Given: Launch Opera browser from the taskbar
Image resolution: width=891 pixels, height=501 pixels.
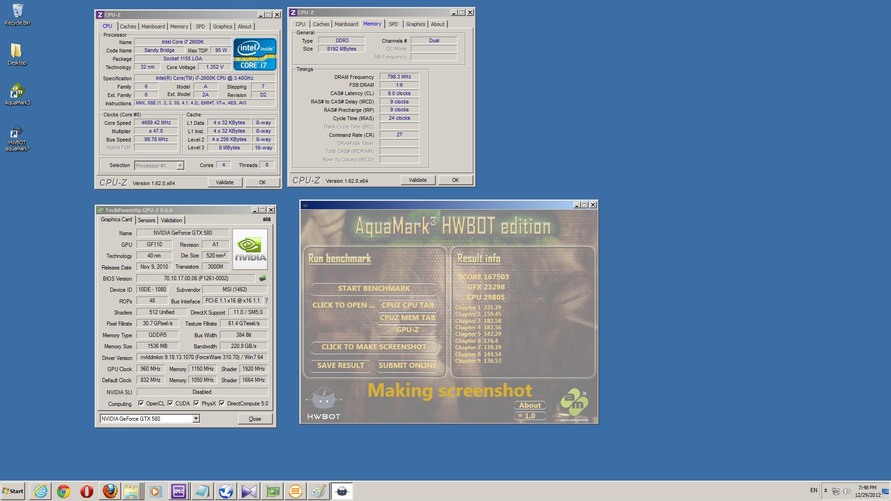Looking at the screenshot, I should coord(87,491).
